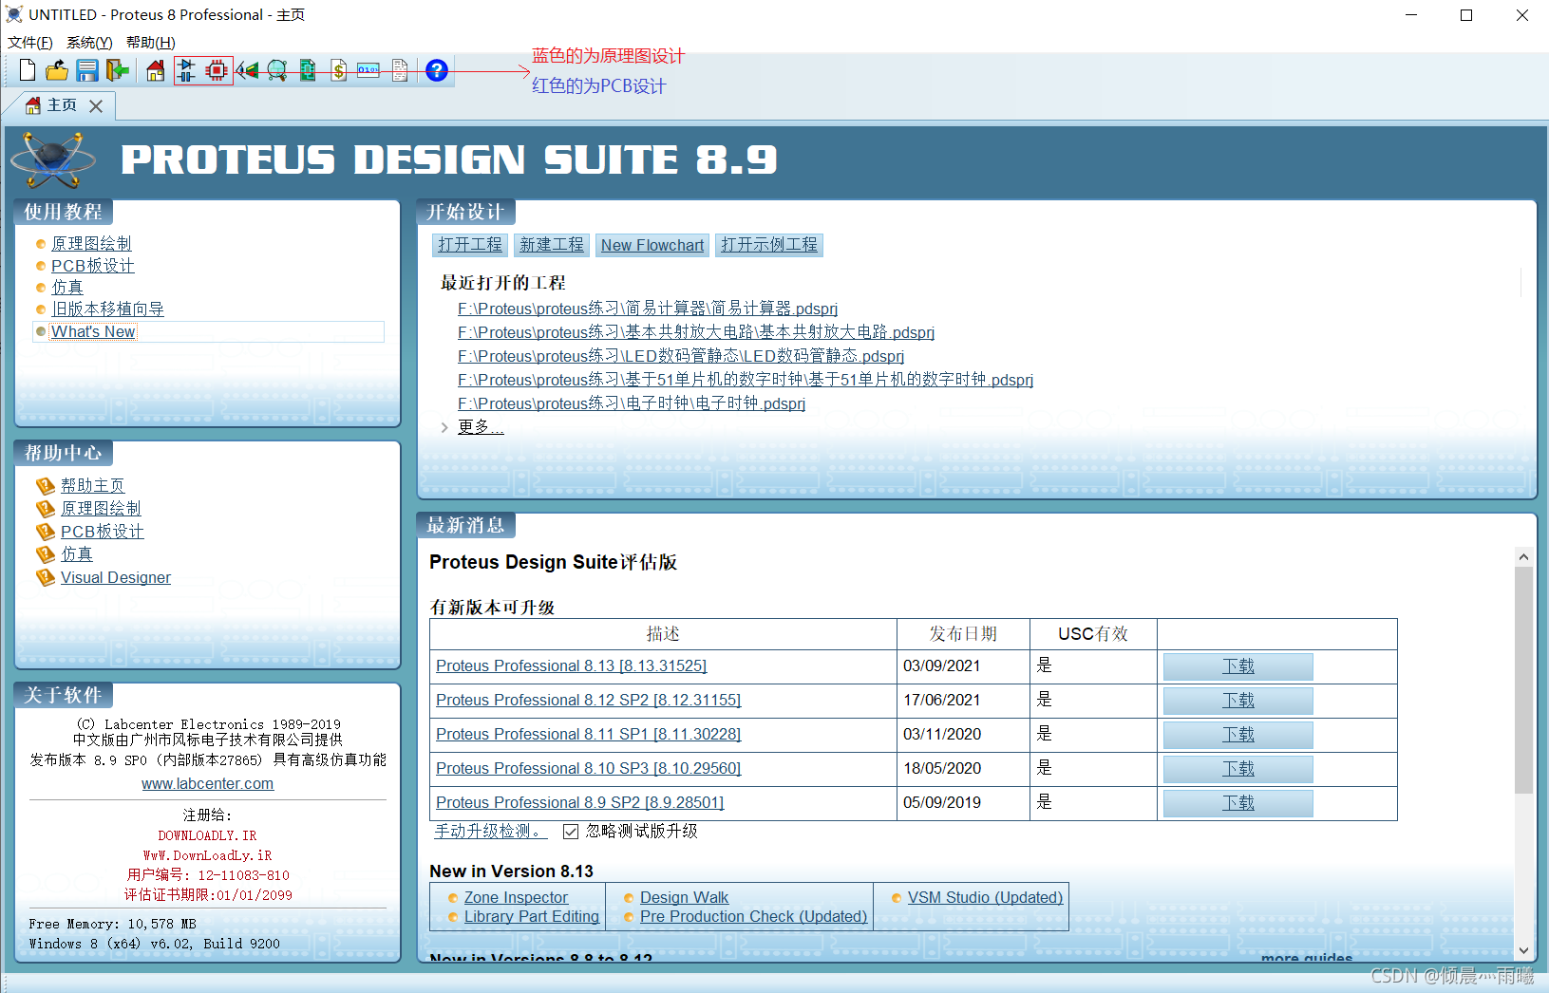1549x993 pixels.
Task: Open the Visual Designer help link
Action: tap(116, 577)
